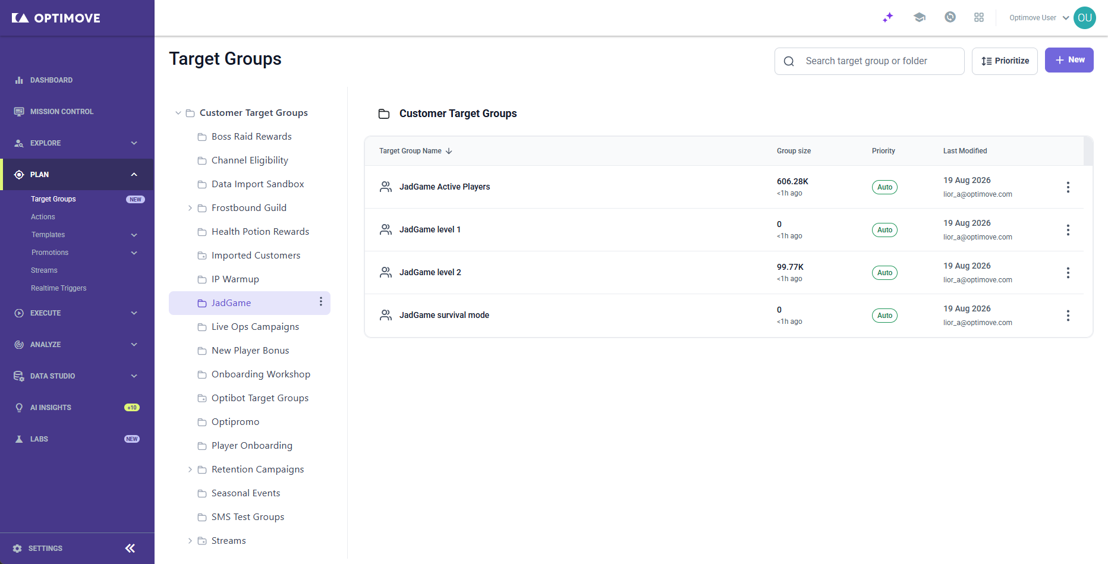Expand the Analyze menu section
1108x564 pixels.
(134, 344)
